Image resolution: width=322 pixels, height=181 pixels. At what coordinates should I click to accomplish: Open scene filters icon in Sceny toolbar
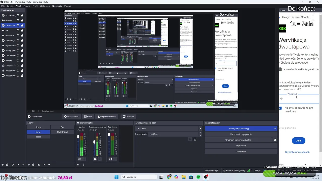click(x=39, y=165)
